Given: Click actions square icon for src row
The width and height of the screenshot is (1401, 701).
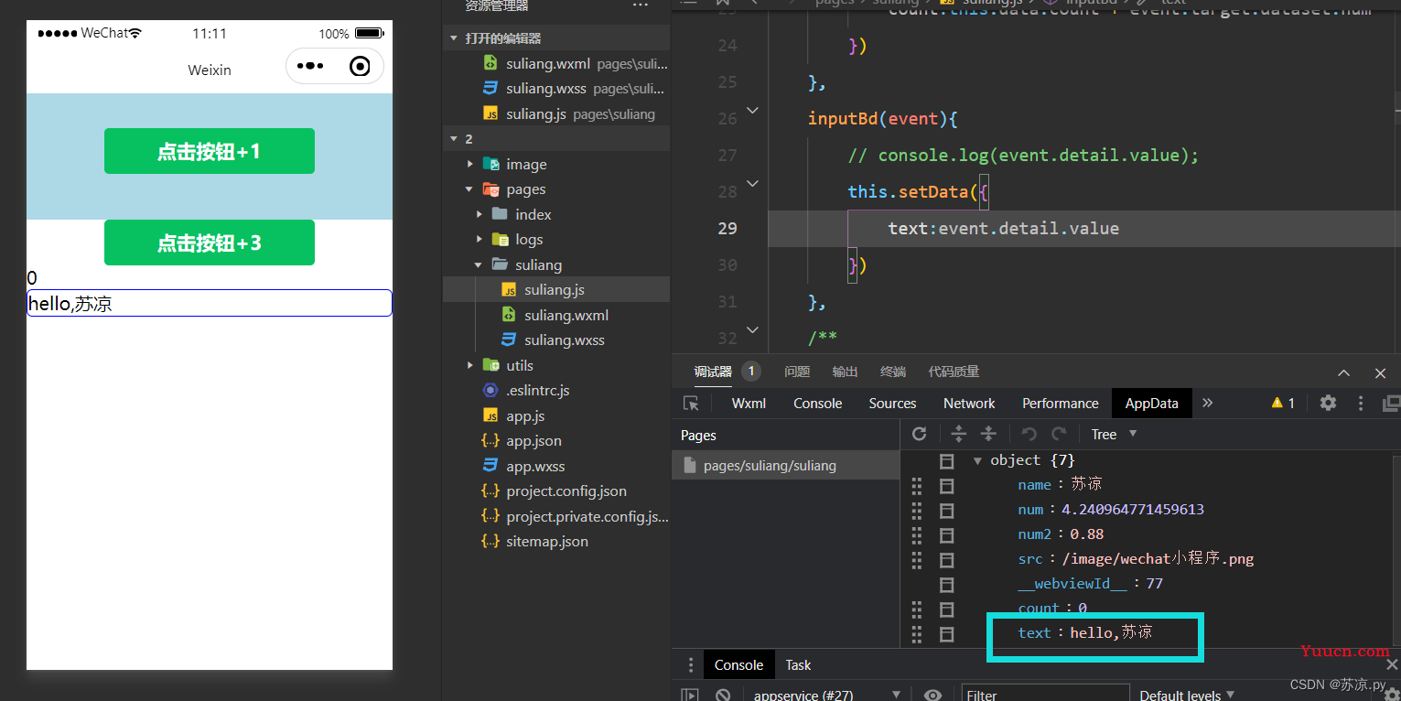Looking at the screenshot, I should tap(947, 559).
